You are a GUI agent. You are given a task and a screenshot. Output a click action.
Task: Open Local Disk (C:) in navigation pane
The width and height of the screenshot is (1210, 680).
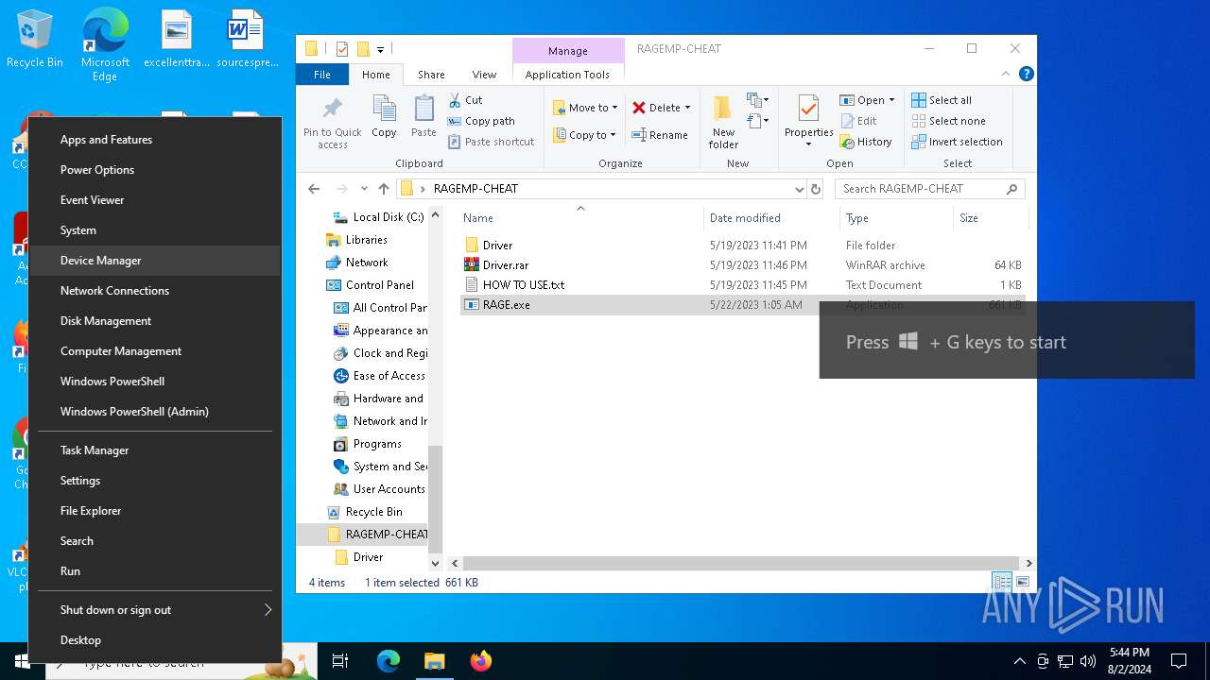point(379,216)
